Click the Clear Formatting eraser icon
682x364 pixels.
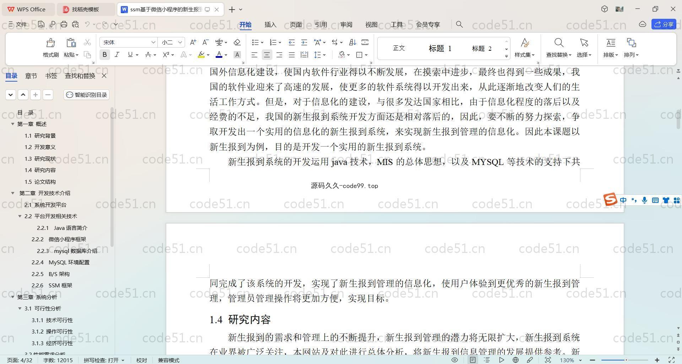[x=237, y=42]
